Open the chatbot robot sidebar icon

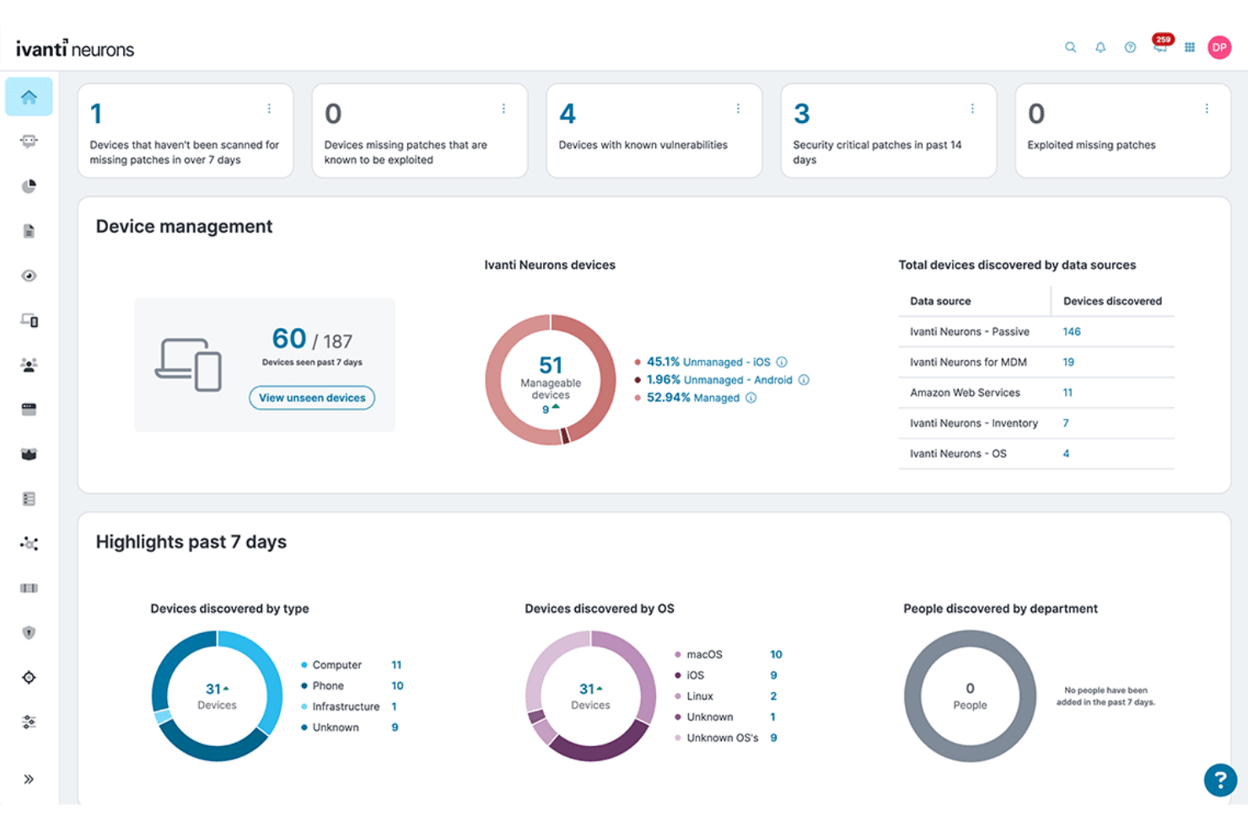[29, 142]
